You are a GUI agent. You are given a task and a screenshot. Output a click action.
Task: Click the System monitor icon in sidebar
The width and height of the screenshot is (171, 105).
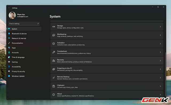coord(9,29)
